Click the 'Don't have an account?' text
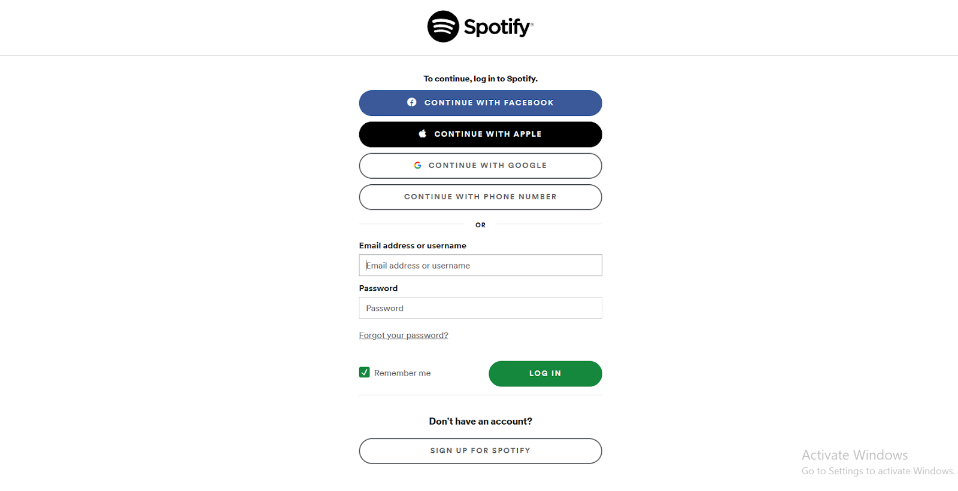 [480, 421]
